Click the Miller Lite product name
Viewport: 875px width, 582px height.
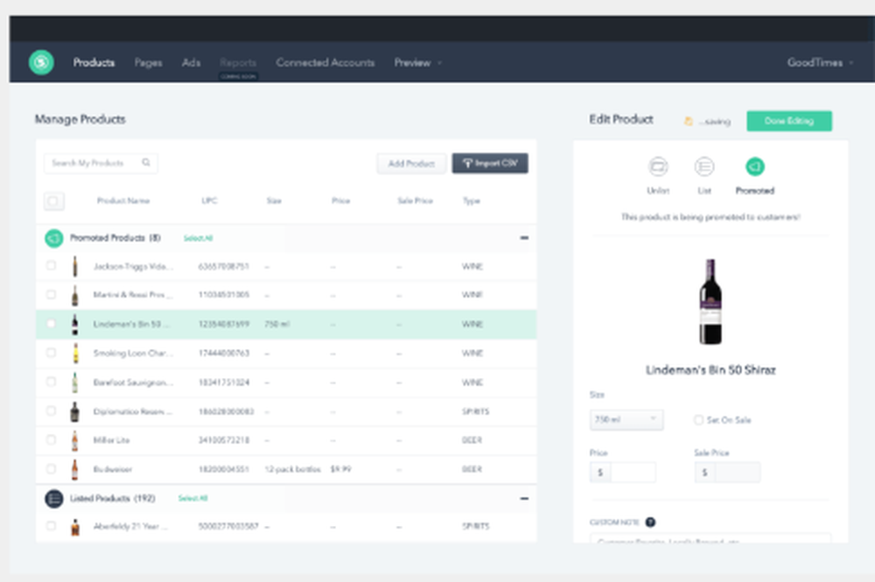tap(112, 440)
